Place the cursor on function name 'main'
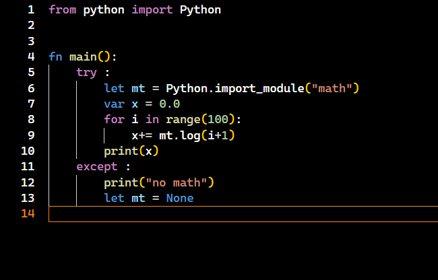This screenshot has width=438, height=280. pyautogui.click(x=83, y=57)
